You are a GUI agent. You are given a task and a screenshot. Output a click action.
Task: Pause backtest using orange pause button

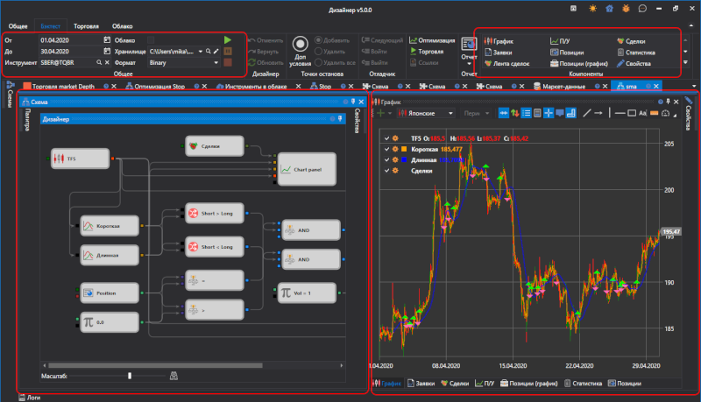[228, 52]
